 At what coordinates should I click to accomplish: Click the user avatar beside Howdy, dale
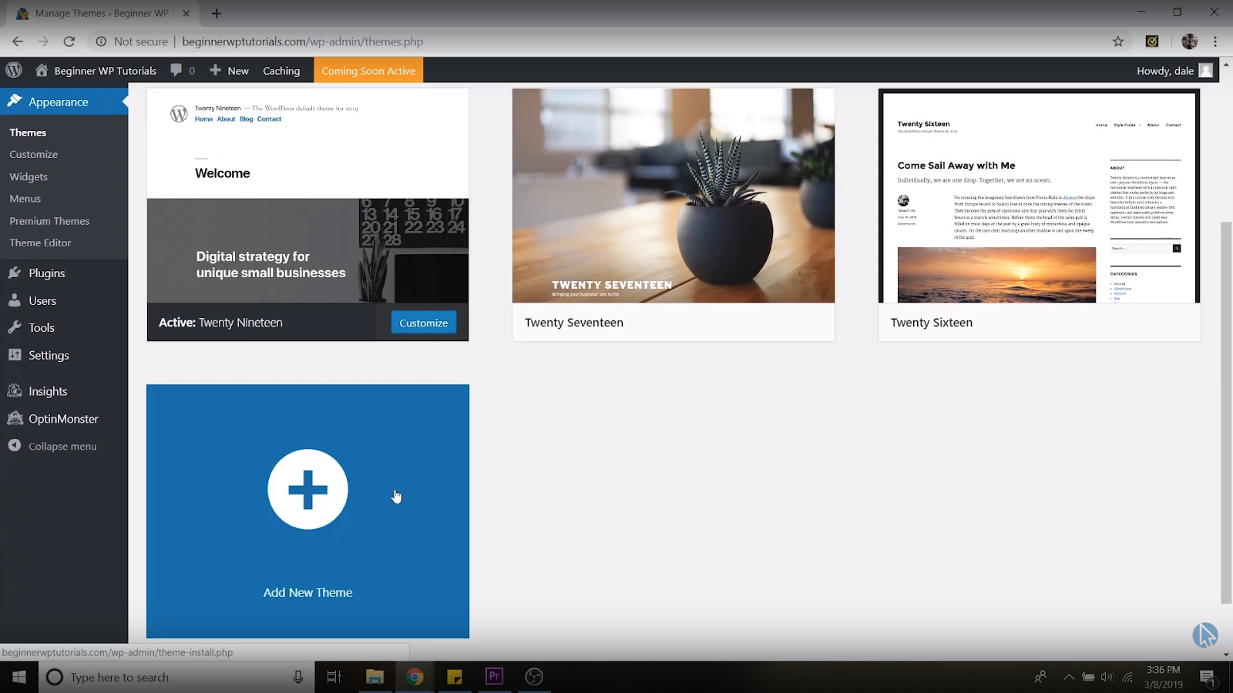[1206, 70]
